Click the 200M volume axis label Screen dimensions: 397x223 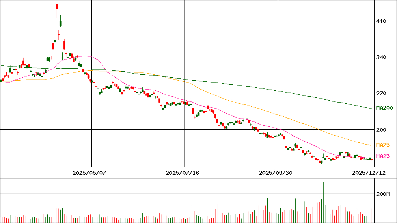[382, 194]
